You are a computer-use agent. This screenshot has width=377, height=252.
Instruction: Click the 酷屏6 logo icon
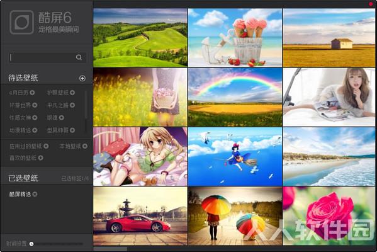pyautogui.click(x=21, y=22)
